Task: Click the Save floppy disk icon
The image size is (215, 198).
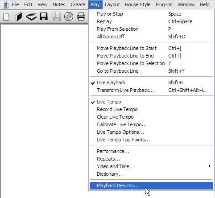Action: point(44,16)
